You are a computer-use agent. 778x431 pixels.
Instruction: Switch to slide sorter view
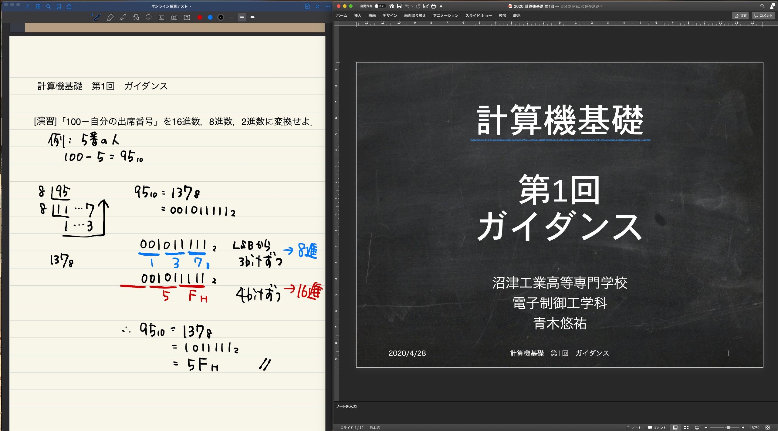(686, 428)
